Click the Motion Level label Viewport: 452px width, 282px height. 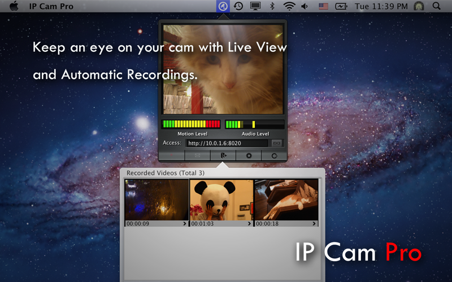(192, 134)
